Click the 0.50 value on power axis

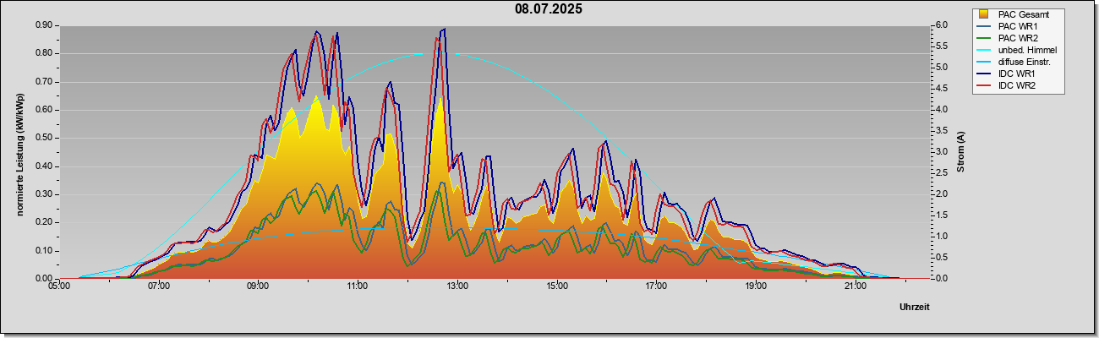44,138
